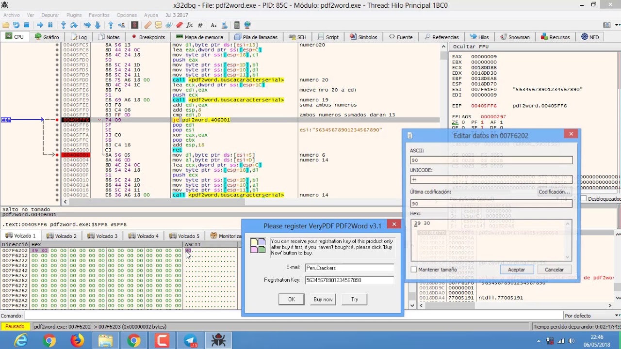Step into with the toolbar icon
The image size is (621, 349).
[64, 25]
